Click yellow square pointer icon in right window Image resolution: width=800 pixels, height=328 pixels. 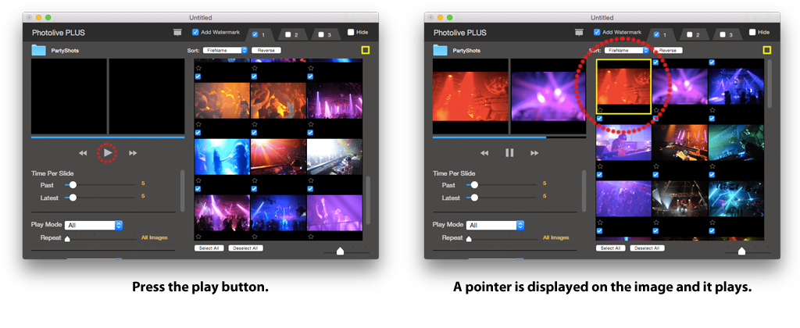(767, 50)
